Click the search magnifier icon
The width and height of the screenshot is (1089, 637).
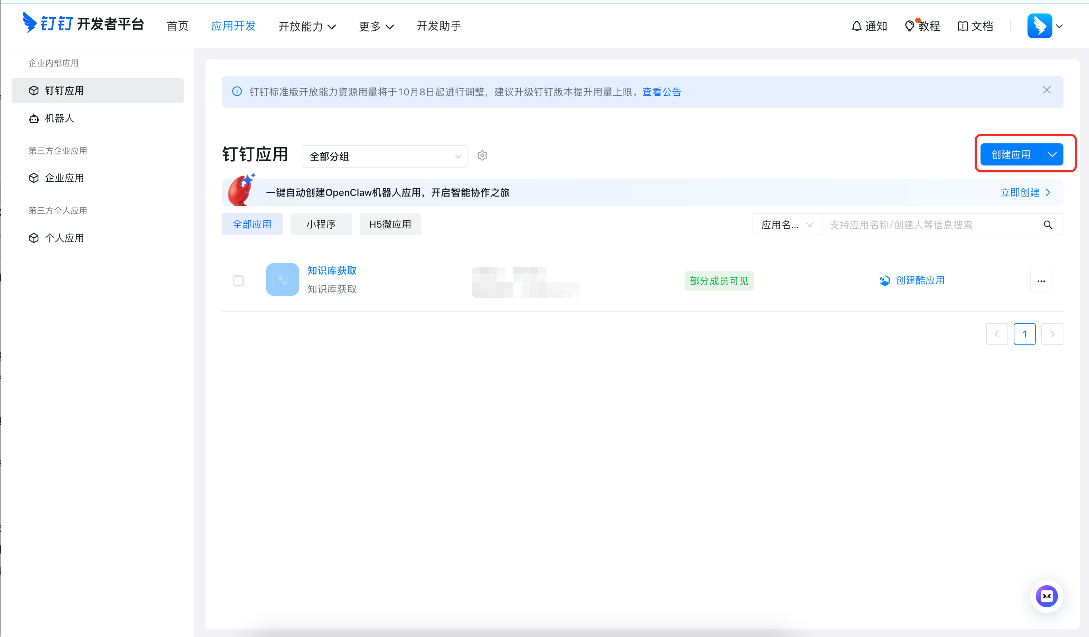click(1048, 224)
